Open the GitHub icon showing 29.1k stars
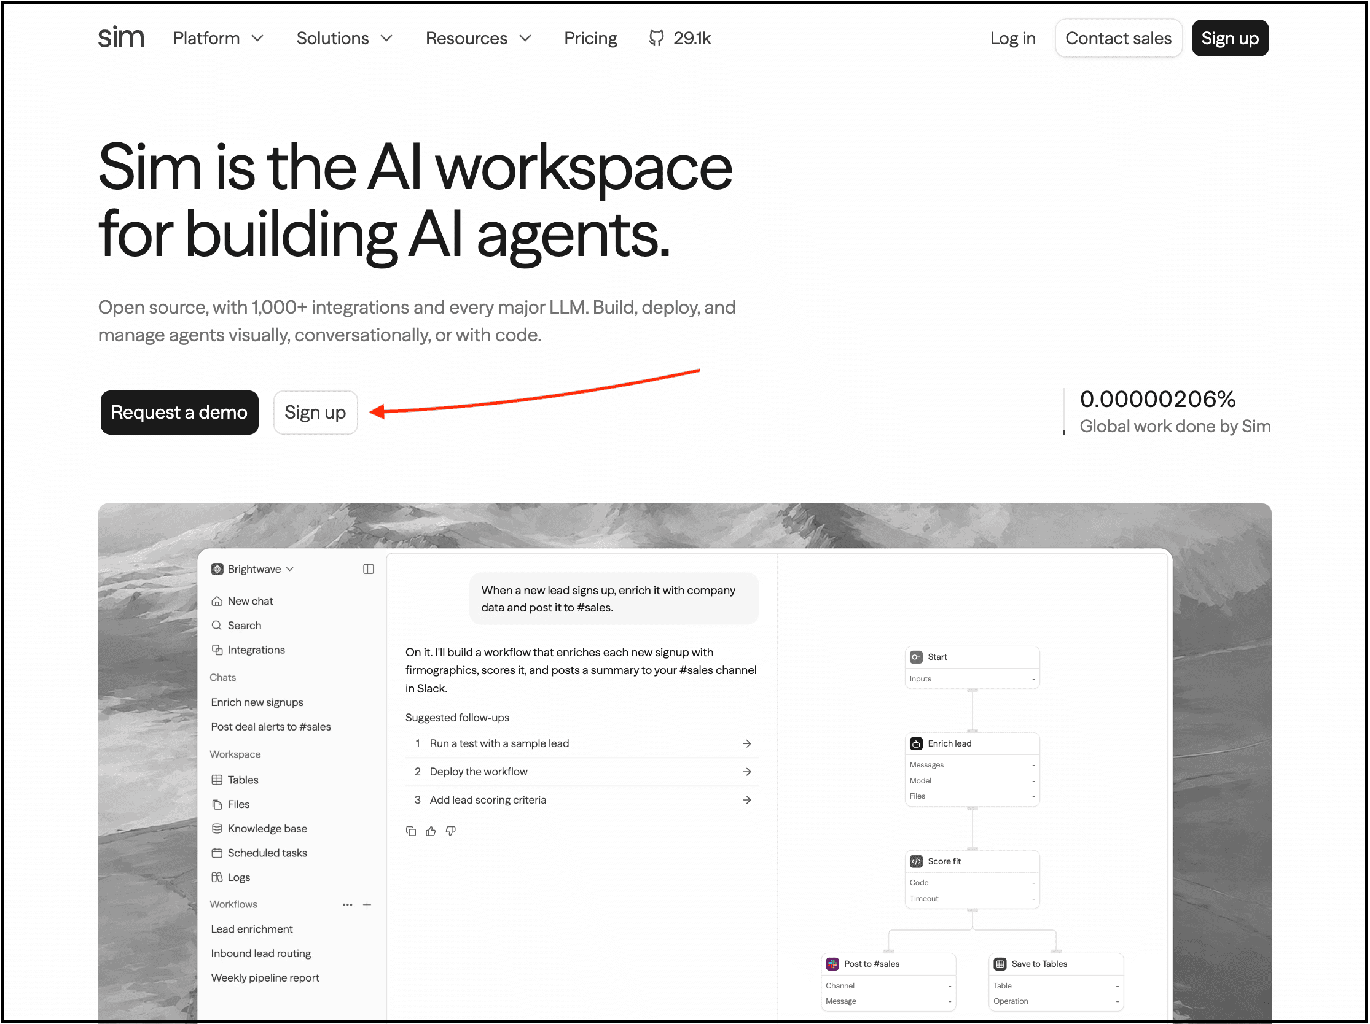 (656, 38)
